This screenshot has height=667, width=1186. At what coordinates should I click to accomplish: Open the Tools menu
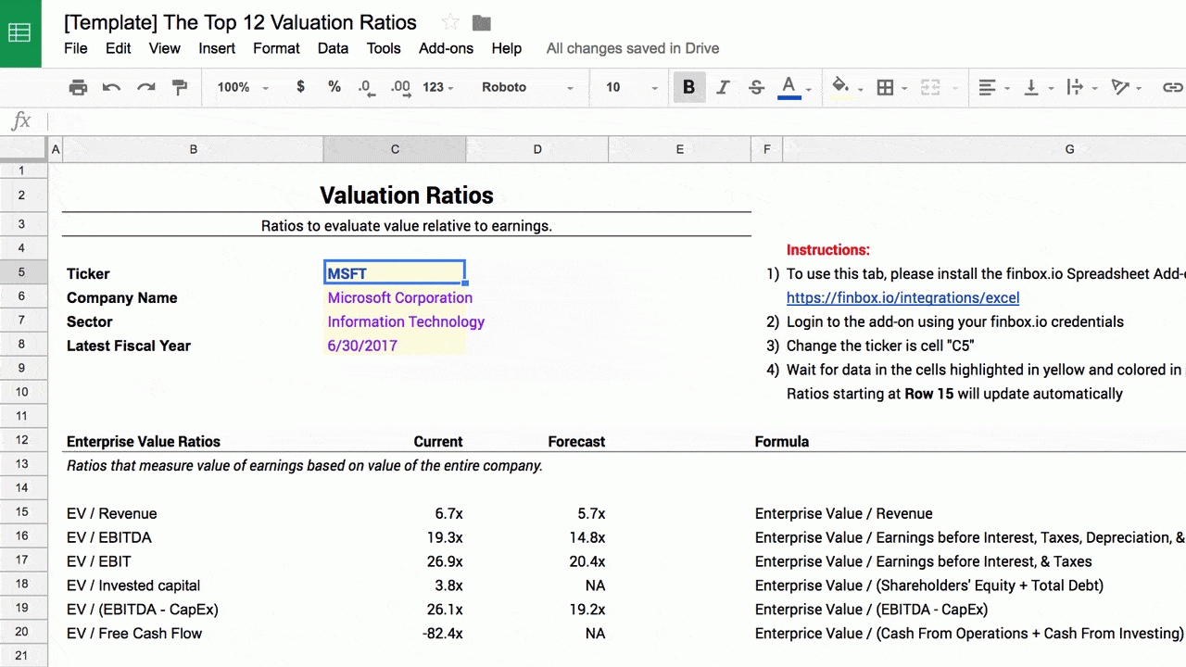tap(384, 48)
